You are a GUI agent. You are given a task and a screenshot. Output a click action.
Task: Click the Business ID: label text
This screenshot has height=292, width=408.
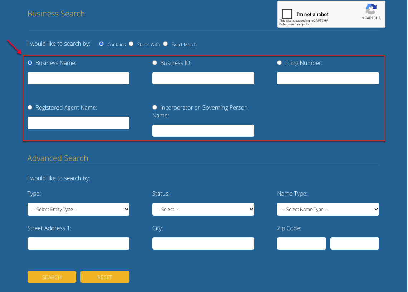pos(176,63)
